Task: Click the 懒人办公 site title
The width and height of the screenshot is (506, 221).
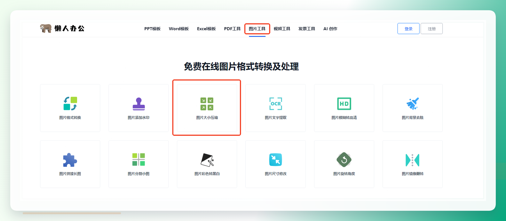Action: 69,29
